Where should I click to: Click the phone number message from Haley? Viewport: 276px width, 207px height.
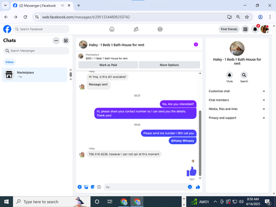124,154
